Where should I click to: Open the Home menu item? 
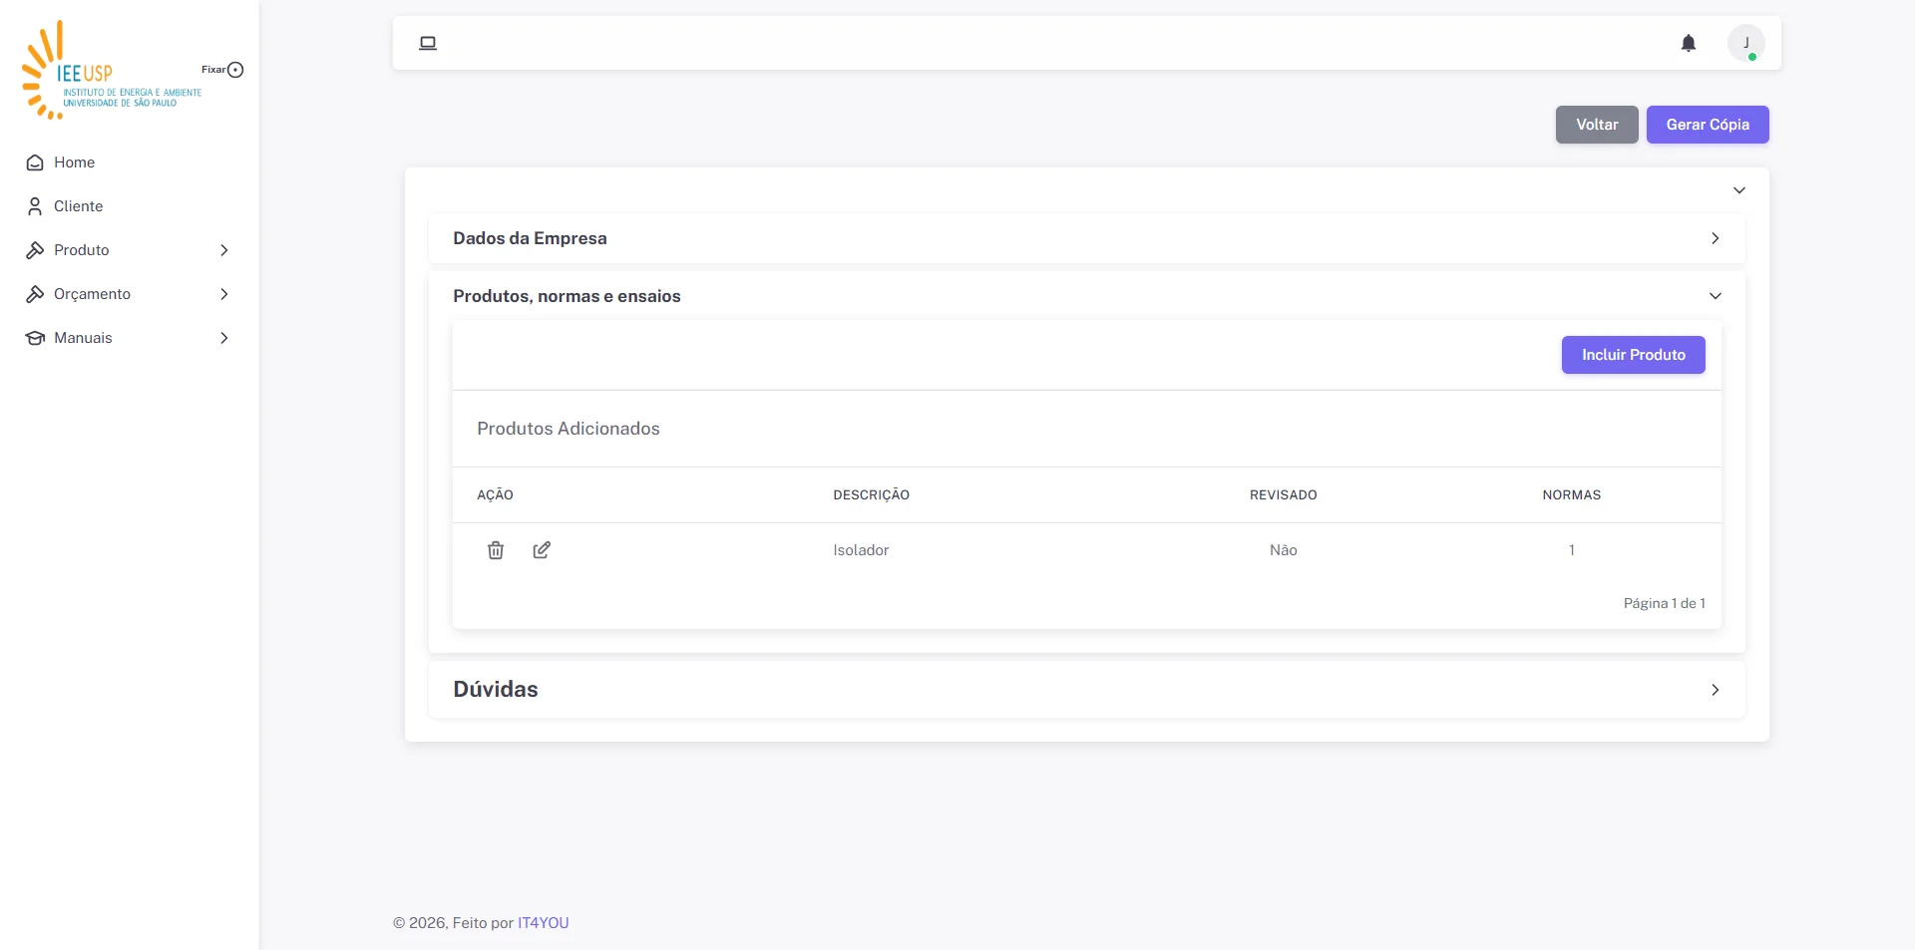coord(129,162)
